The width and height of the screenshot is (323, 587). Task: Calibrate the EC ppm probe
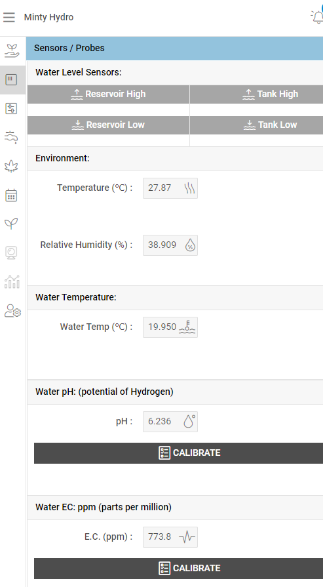coord(178,568)
